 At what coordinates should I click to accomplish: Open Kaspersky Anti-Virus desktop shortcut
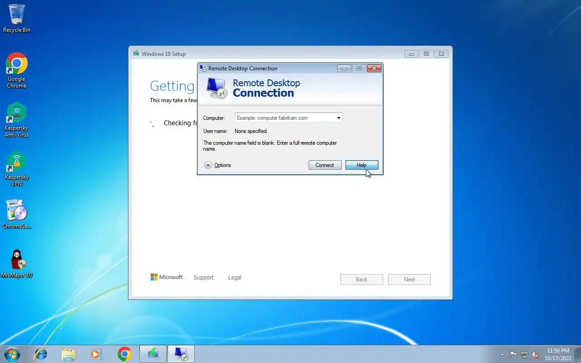(x=17, y=120)
